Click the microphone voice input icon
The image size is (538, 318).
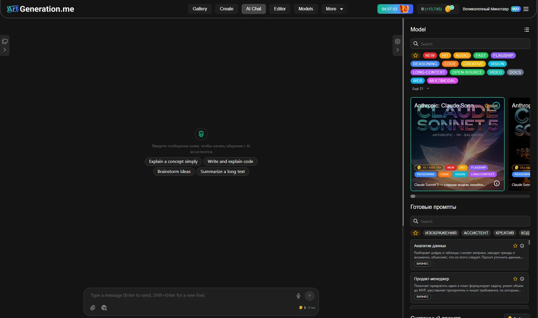coord(298,296)
